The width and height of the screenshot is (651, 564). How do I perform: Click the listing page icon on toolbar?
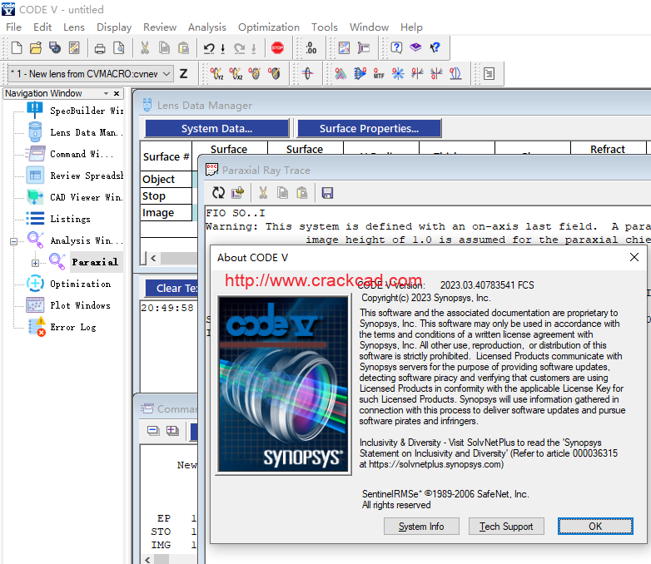click(489, 74)
